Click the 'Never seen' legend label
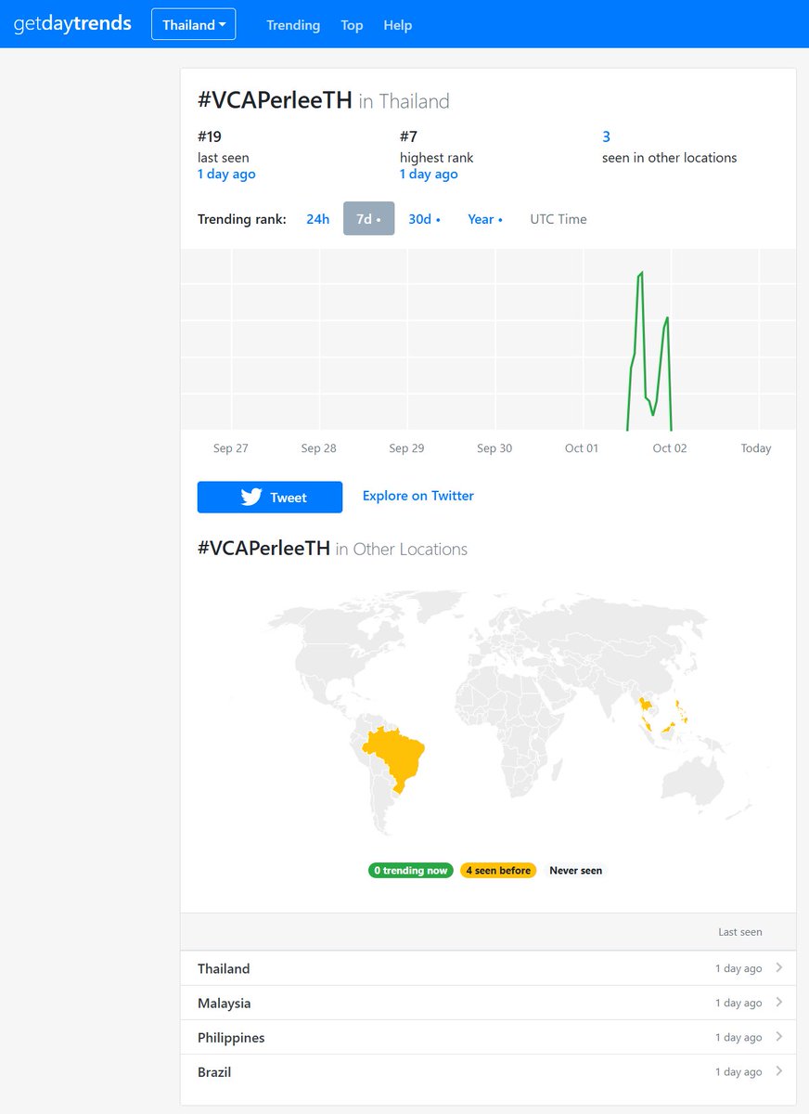 pyautogui.click(x=575, y=871)
